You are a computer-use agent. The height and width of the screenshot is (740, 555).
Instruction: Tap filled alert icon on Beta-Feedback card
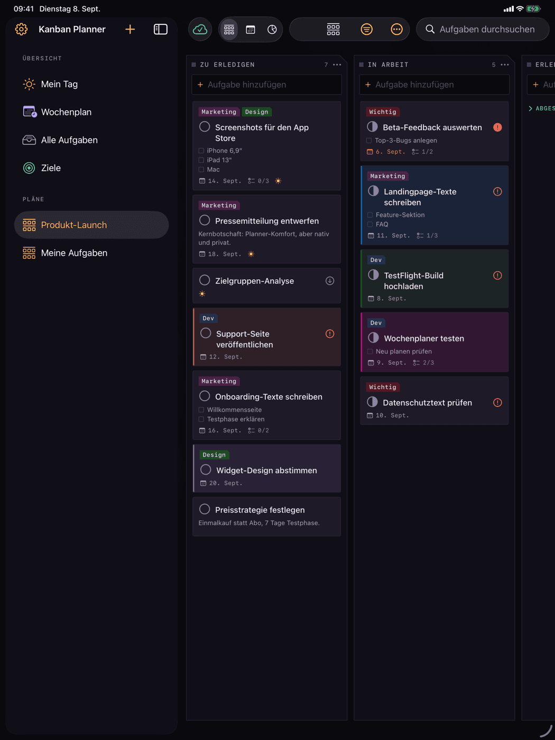[x=497, y=127]
